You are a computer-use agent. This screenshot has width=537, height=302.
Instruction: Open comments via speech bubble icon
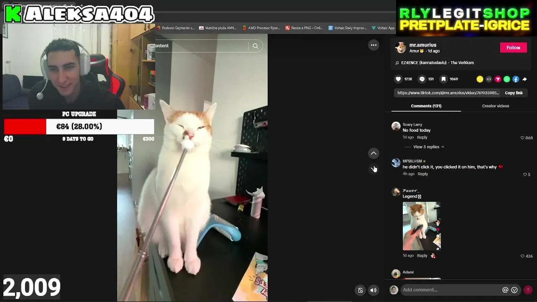[x=422, y=79]
